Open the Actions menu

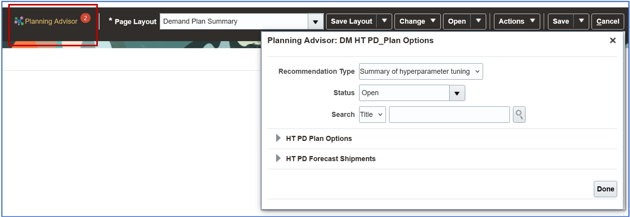(516, 21)
